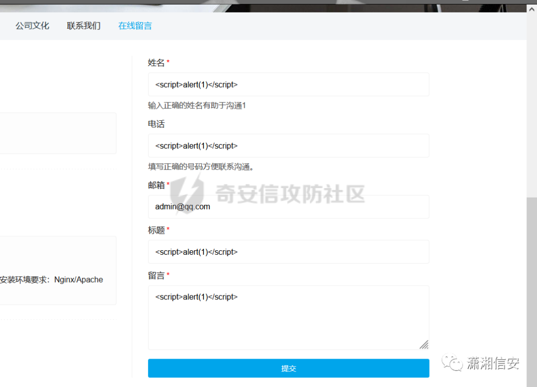
Task: Click inside the 留言 message textarea
Action: [x=288, y=317]
